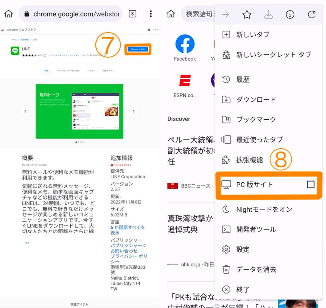Viewport: 326px width, 308px height.
Task: Show previous screenshot with left arrow
Action: [25, 111]
